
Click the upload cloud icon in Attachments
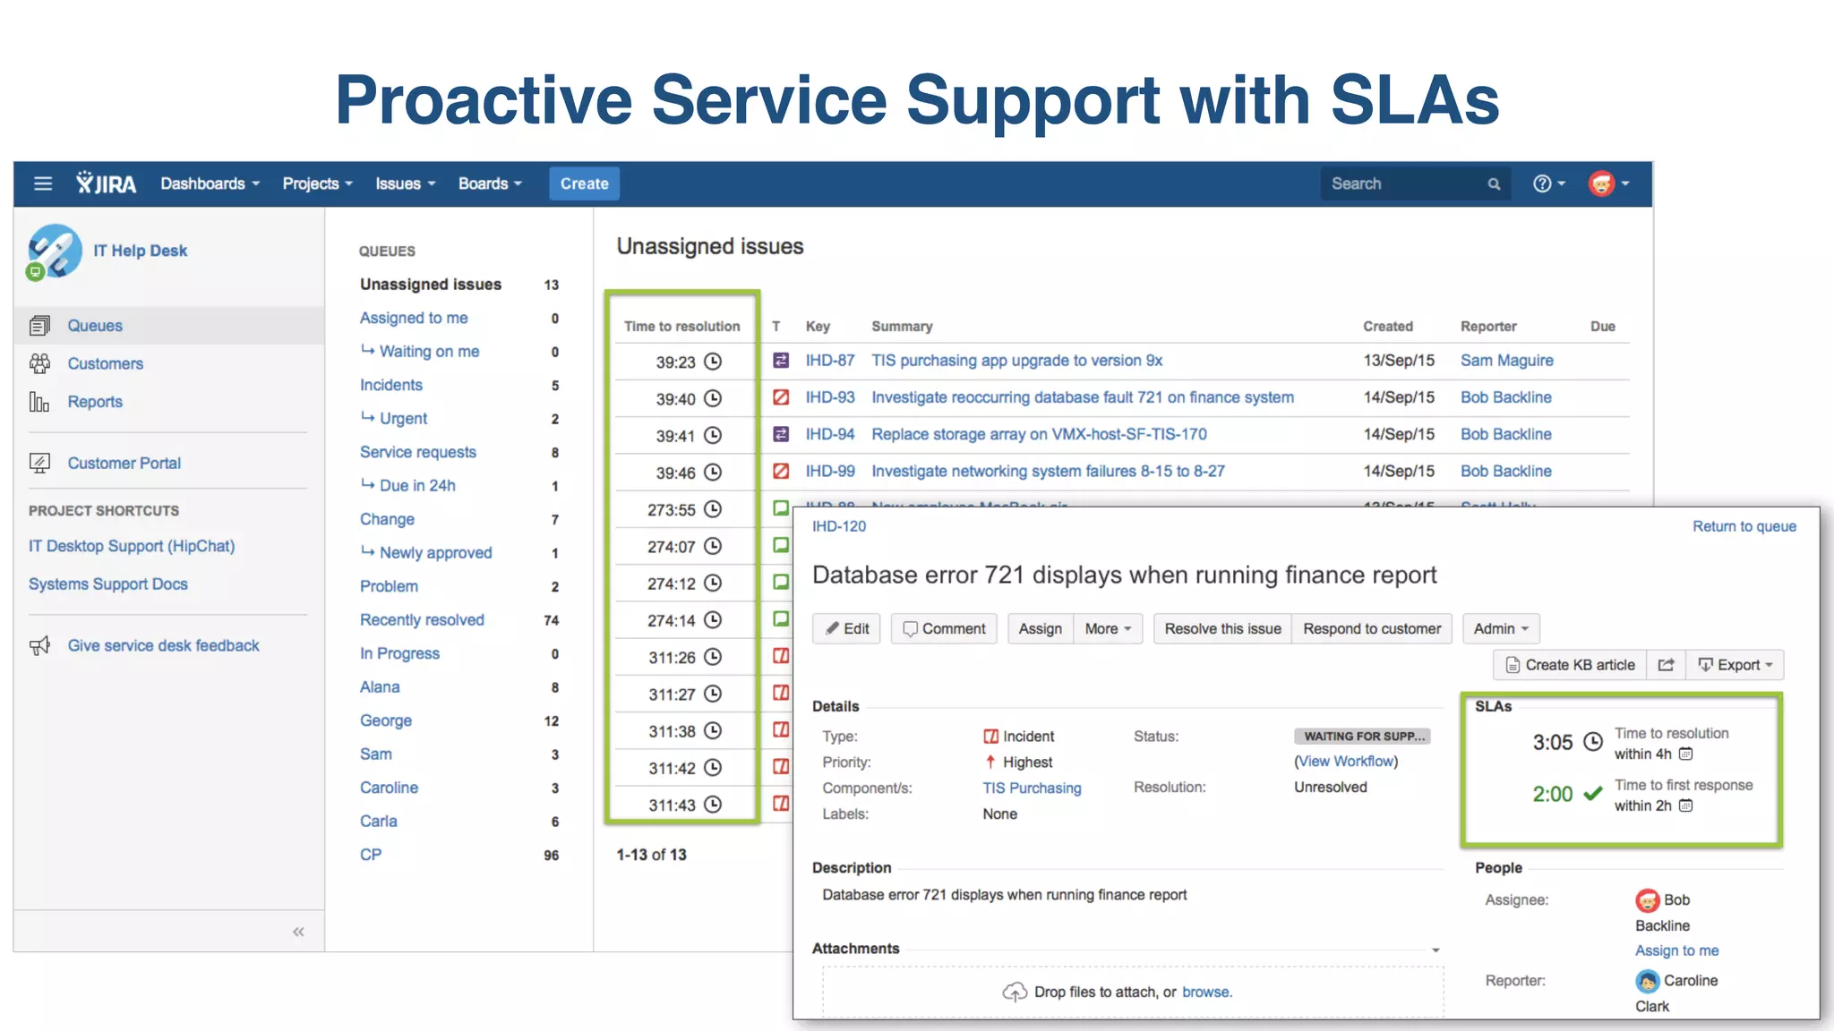(x=1015, y=992)
